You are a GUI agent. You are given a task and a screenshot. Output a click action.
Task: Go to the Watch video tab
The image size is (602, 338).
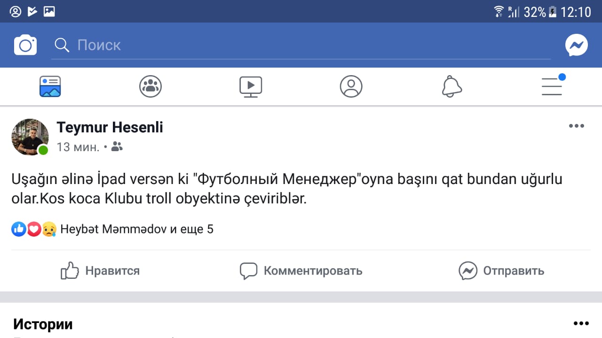(x=251, y=86)
